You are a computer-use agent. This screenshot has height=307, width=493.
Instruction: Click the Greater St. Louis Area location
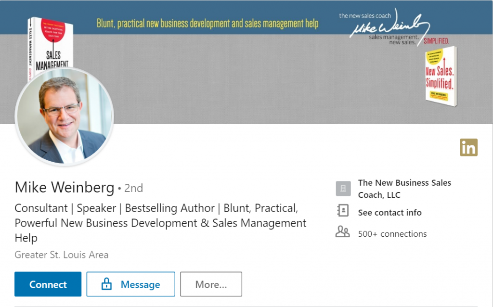(62, 255)
